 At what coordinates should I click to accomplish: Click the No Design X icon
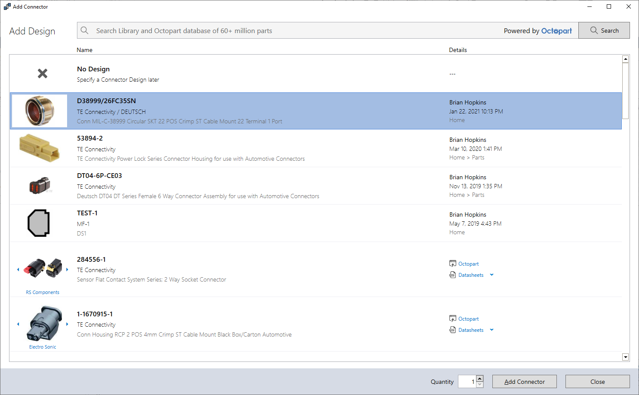[43, 73]
